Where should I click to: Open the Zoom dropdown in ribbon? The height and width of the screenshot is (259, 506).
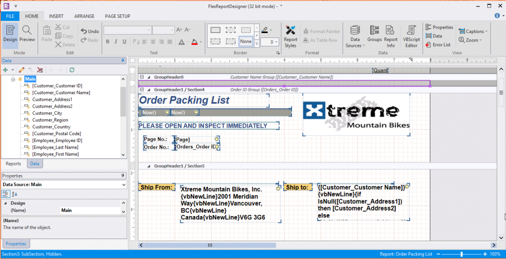coord(470,40)
